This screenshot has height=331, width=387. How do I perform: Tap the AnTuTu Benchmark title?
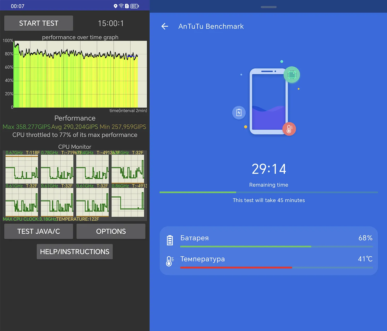[211, 26]
